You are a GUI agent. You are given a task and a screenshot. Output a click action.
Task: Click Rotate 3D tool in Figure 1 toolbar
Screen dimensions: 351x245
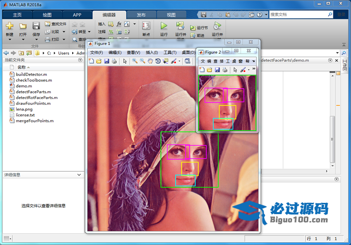click(x=158, y=61)
